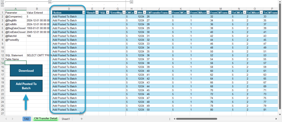Screen dimensions: 282x122
Task: Open the FromCMAcct filter arrow
Action: point(208,13)
